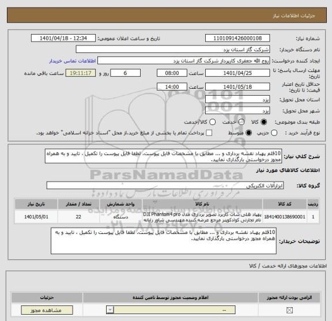Image resolution: width=332 pixels, height=321 pixels.
Task: Click the DJI Phantom4 pro item name
Action: pos(202,217)
